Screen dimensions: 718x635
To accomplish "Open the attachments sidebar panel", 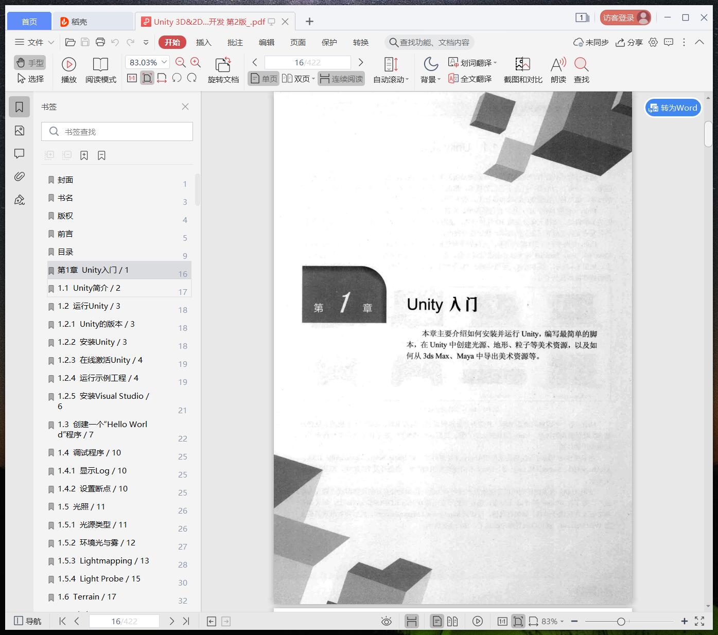I will pos(20,177).
